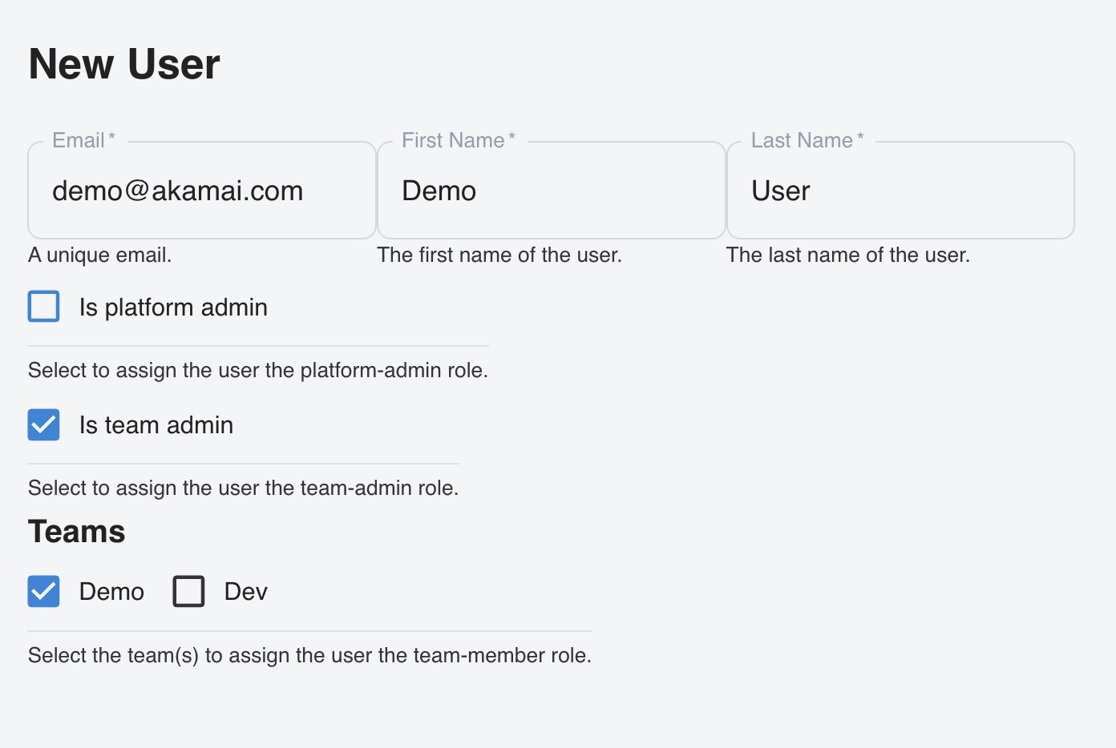This screenshot has width=1116, height=748.
Task: Deselect the Demo team checkbox
Action: coord(44,592)
